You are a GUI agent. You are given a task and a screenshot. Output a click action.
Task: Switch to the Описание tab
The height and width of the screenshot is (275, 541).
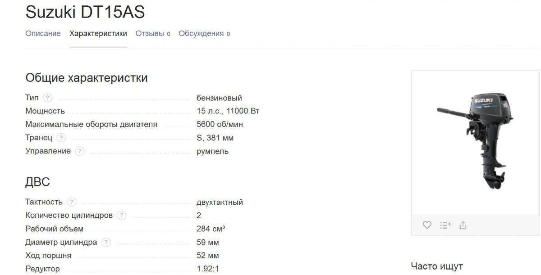tap(43, 34)
